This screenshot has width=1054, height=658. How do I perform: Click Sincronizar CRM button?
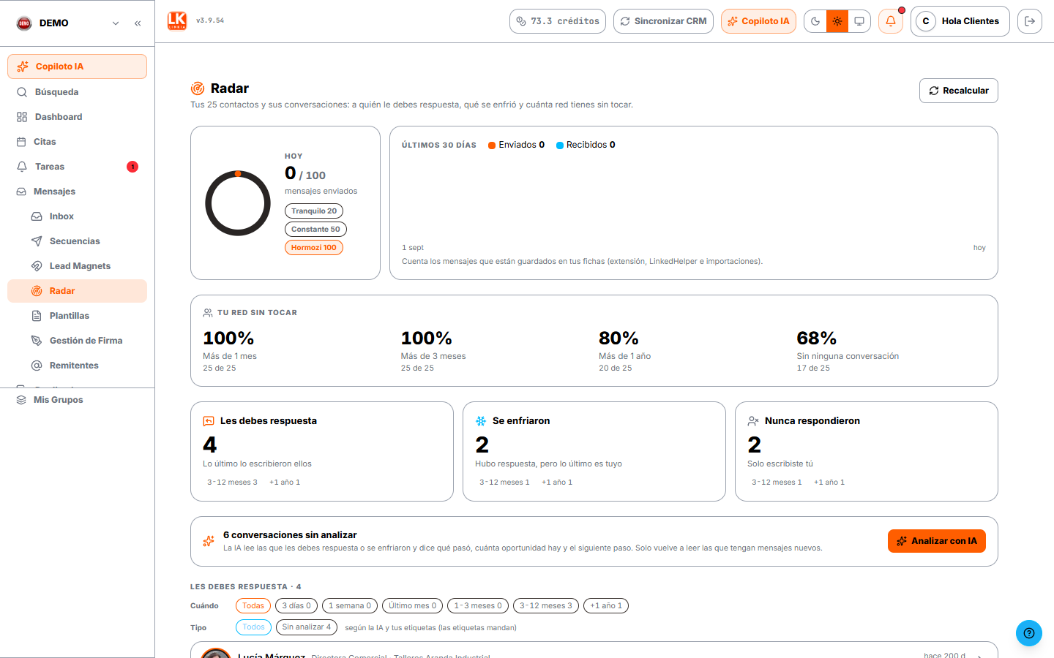(663, 21)
